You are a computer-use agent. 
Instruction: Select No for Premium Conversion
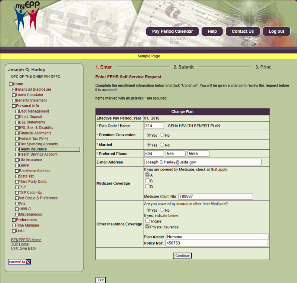point(162,135)
